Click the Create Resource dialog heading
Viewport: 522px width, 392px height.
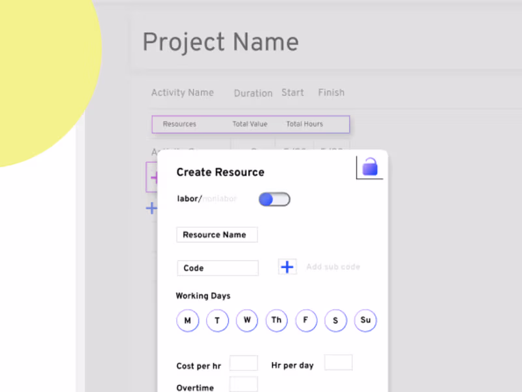click(x=221, y=172)
